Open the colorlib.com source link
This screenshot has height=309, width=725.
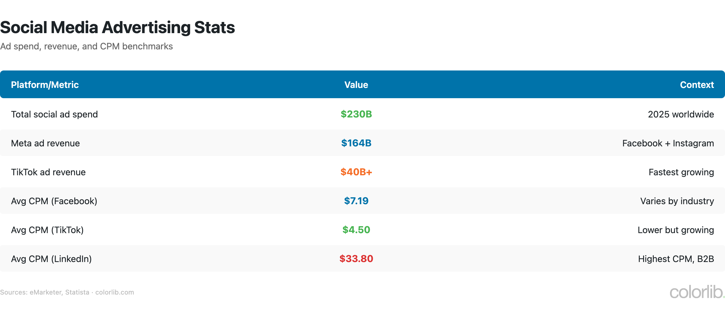pos(114,292)
